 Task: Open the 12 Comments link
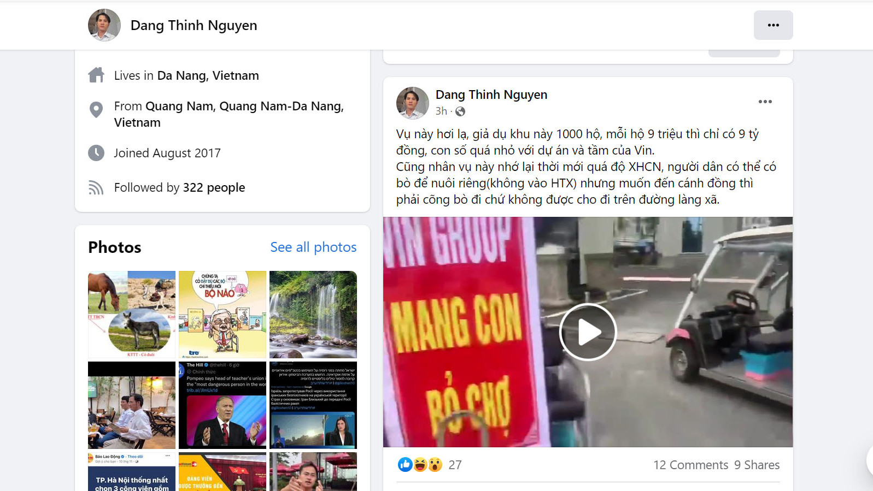(x=690, y=465)
